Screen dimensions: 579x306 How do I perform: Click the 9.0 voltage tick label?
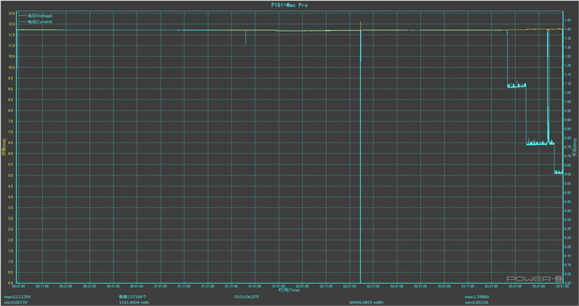point(12,89)
